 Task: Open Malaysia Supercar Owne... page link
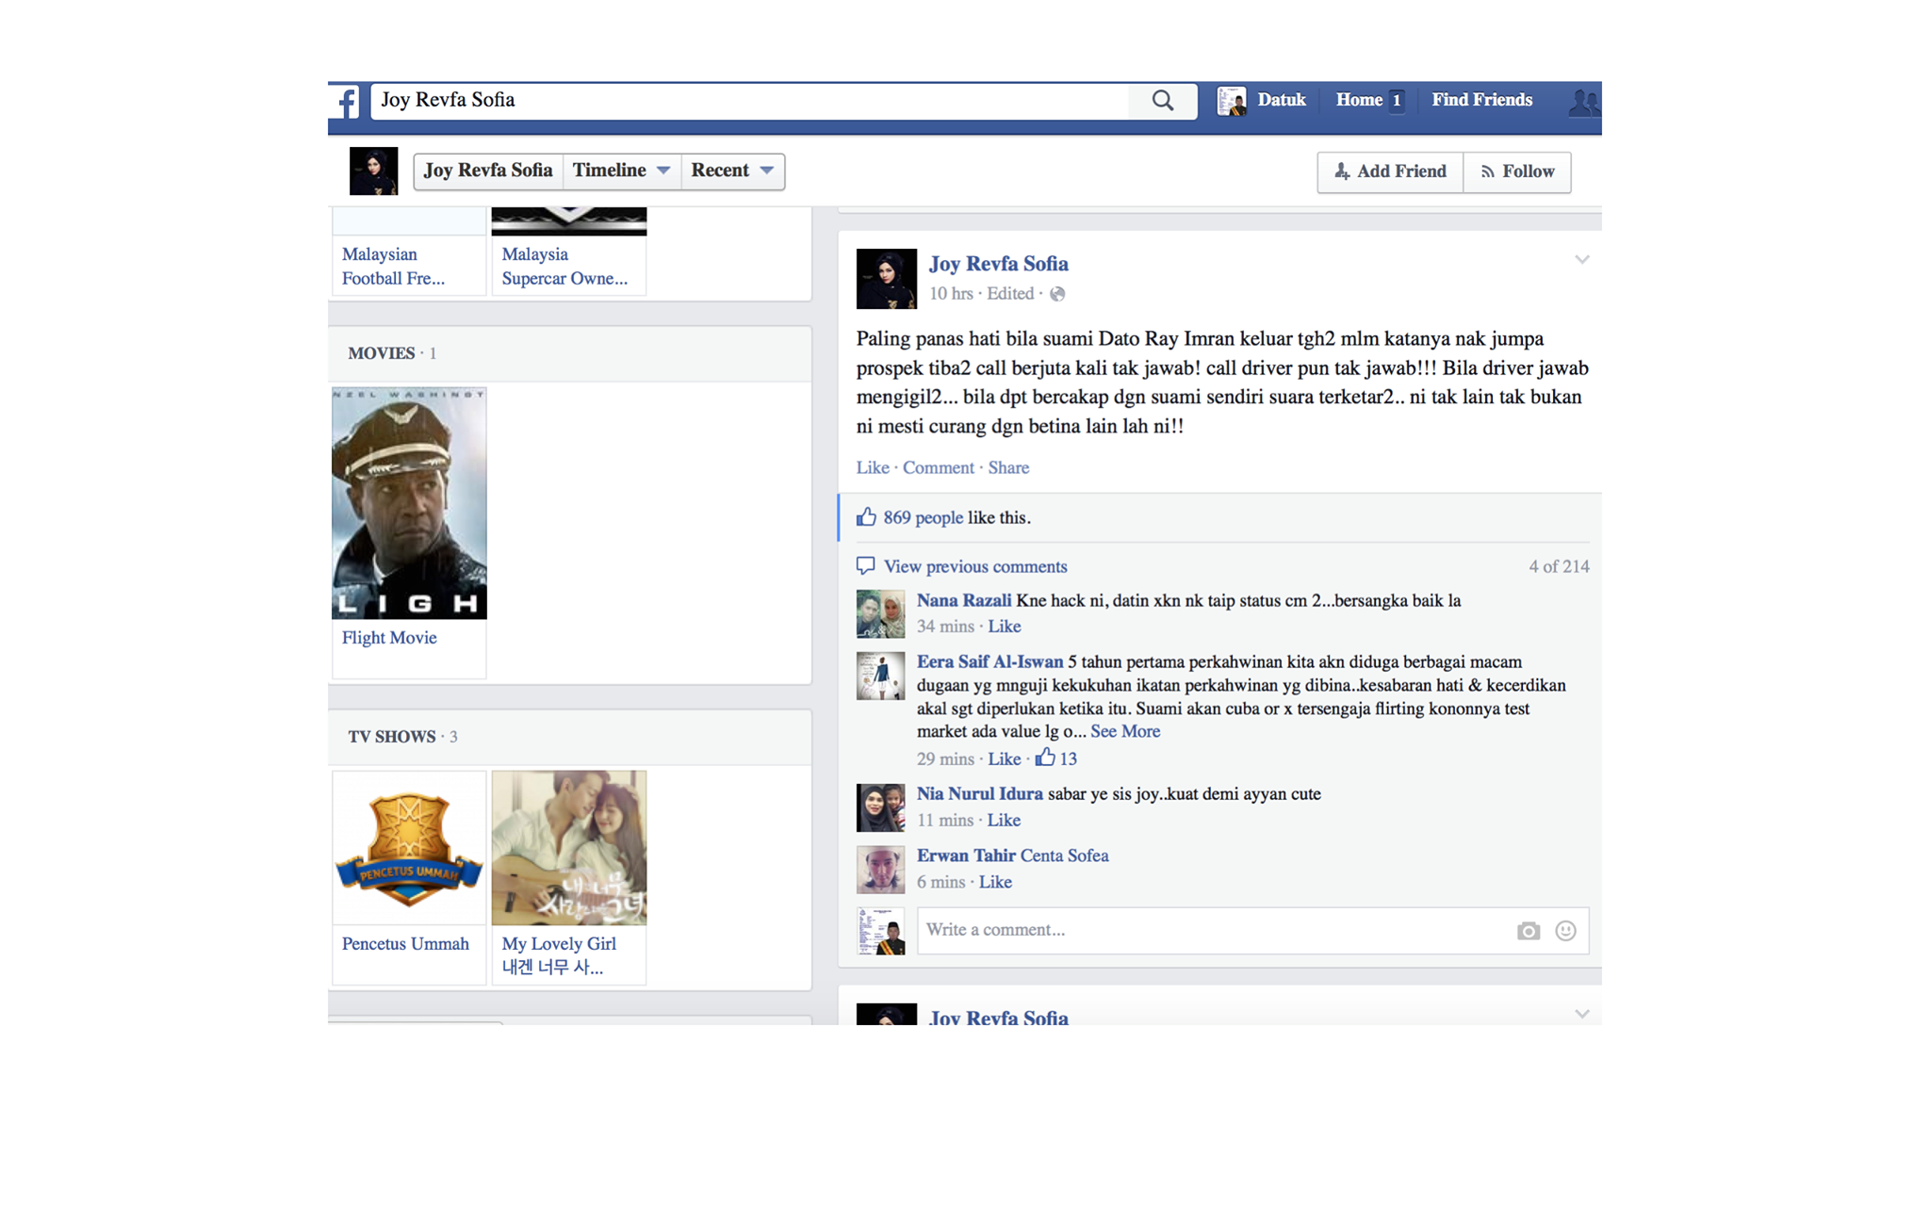pos(564,267)
